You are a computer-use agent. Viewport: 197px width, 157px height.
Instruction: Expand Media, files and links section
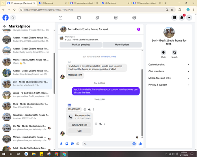[x=169, y=78]
